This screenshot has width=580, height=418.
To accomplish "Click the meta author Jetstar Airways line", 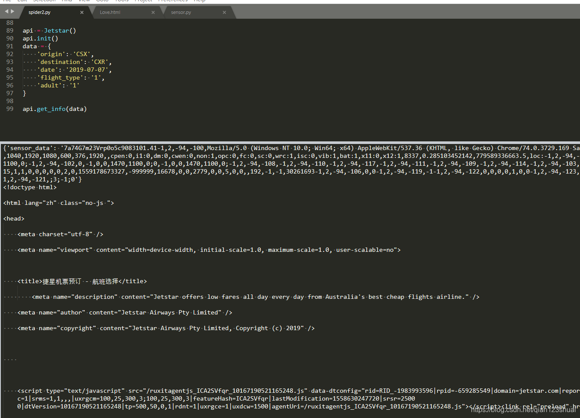I will (x=125, y=312).
